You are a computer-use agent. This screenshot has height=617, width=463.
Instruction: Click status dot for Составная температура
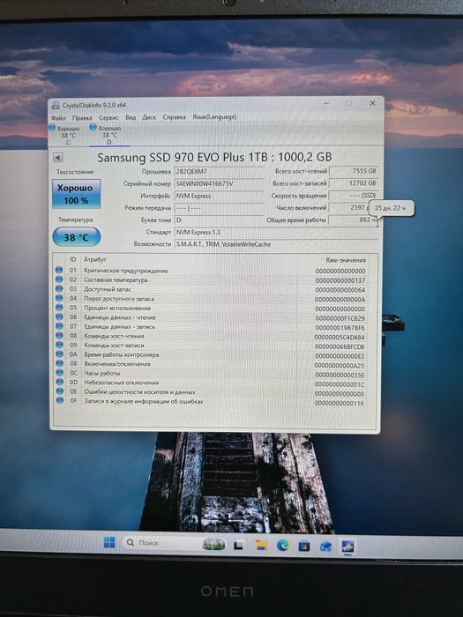click(59, 279)
